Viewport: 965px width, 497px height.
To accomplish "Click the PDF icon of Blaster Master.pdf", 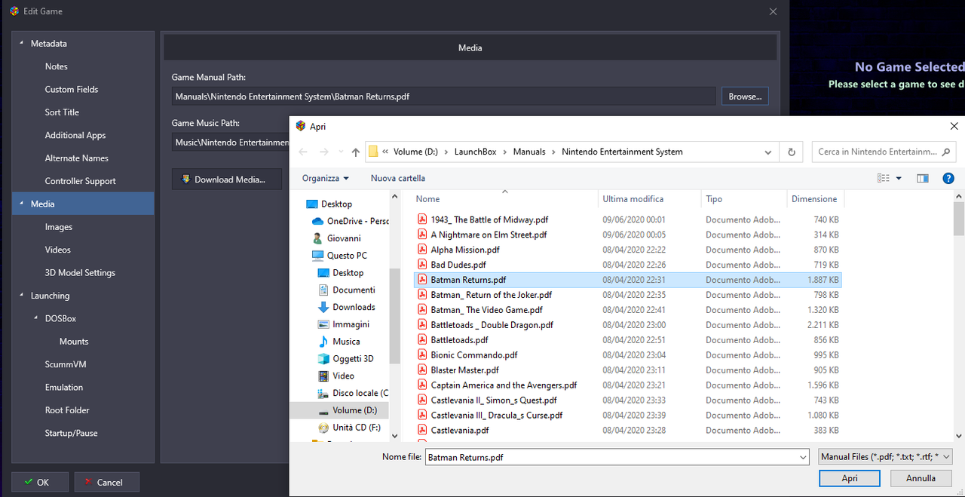I will pos(423,370).
